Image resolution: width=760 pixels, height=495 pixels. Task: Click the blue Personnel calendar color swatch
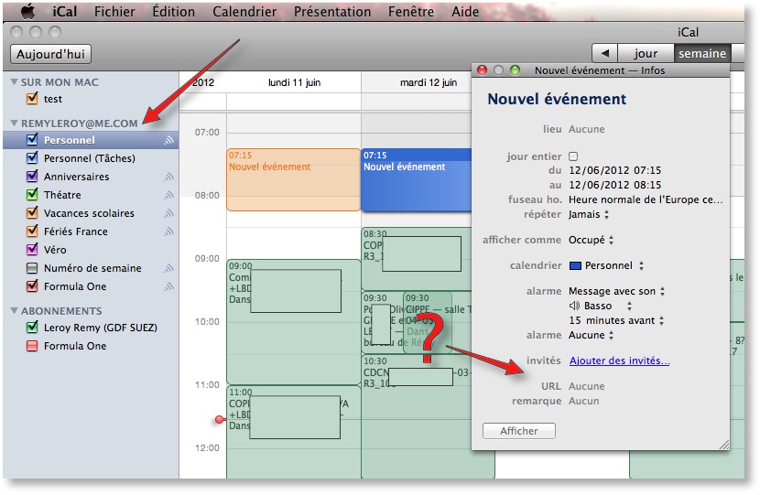pyautogui.click(x=575, y=266)
